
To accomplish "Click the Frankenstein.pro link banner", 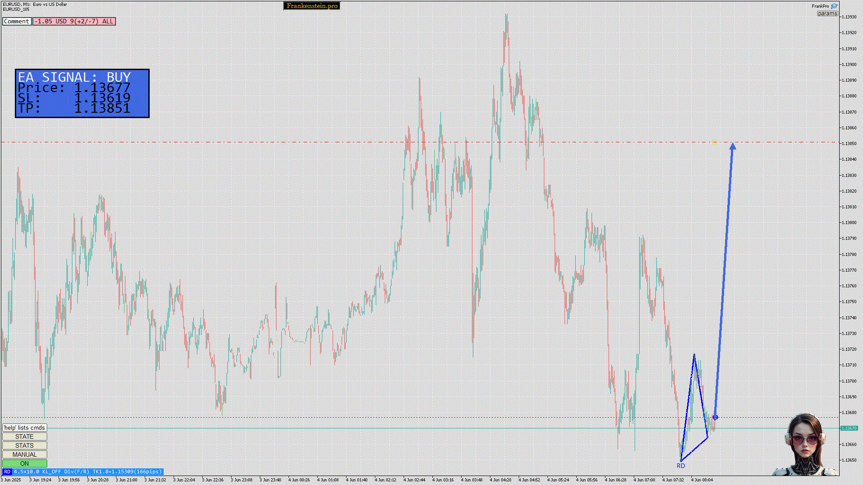I will [x=311, y=6].
